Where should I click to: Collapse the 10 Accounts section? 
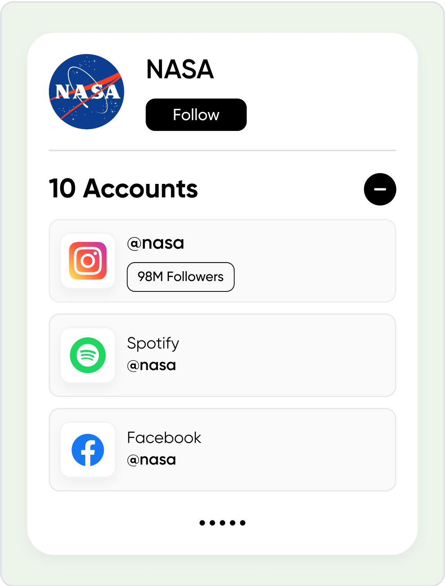[x=380, y=189]
